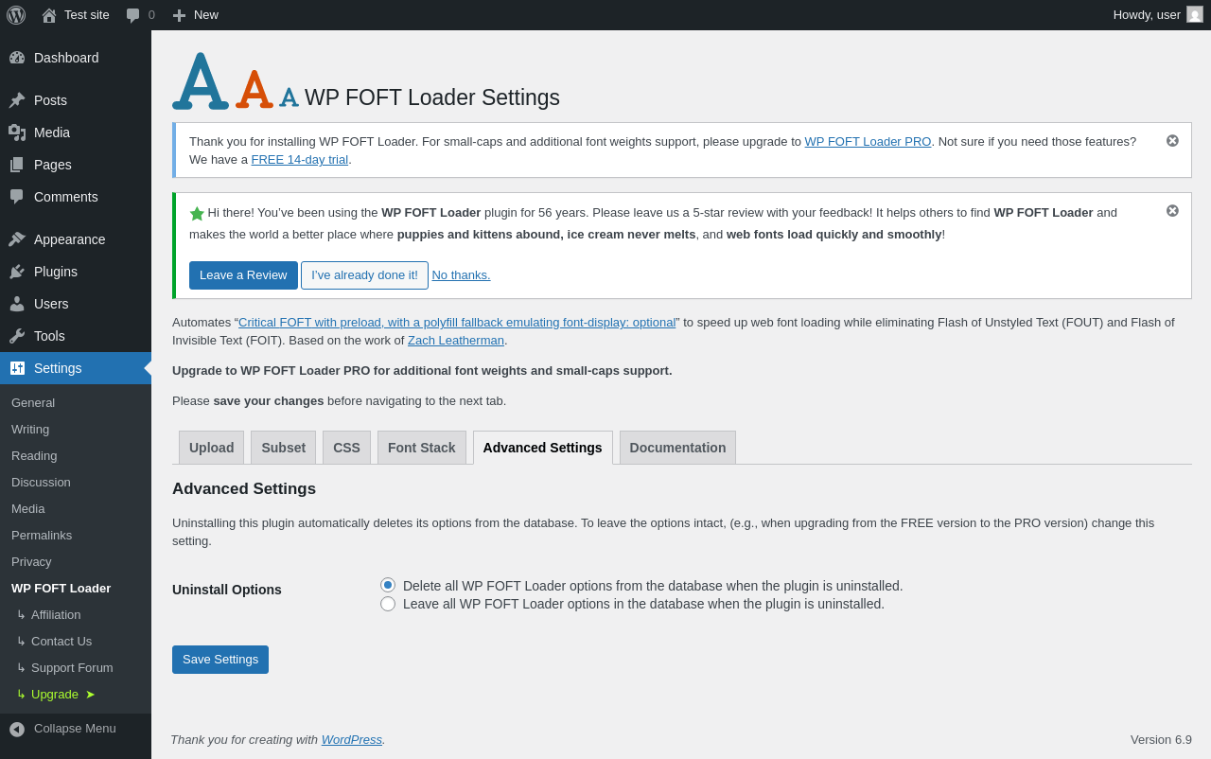Dismiss the PRO upgrade notice
The width and height of the screenshot is (1211, 759).
point(1172,141)
